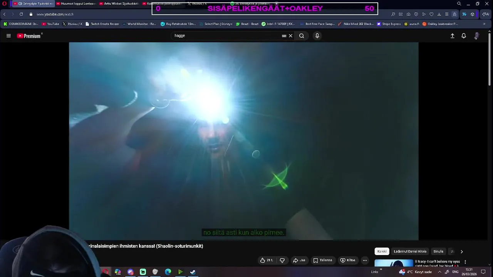
Task: Reload the current page
Action: pyautogui.click(x=21, y=14)
